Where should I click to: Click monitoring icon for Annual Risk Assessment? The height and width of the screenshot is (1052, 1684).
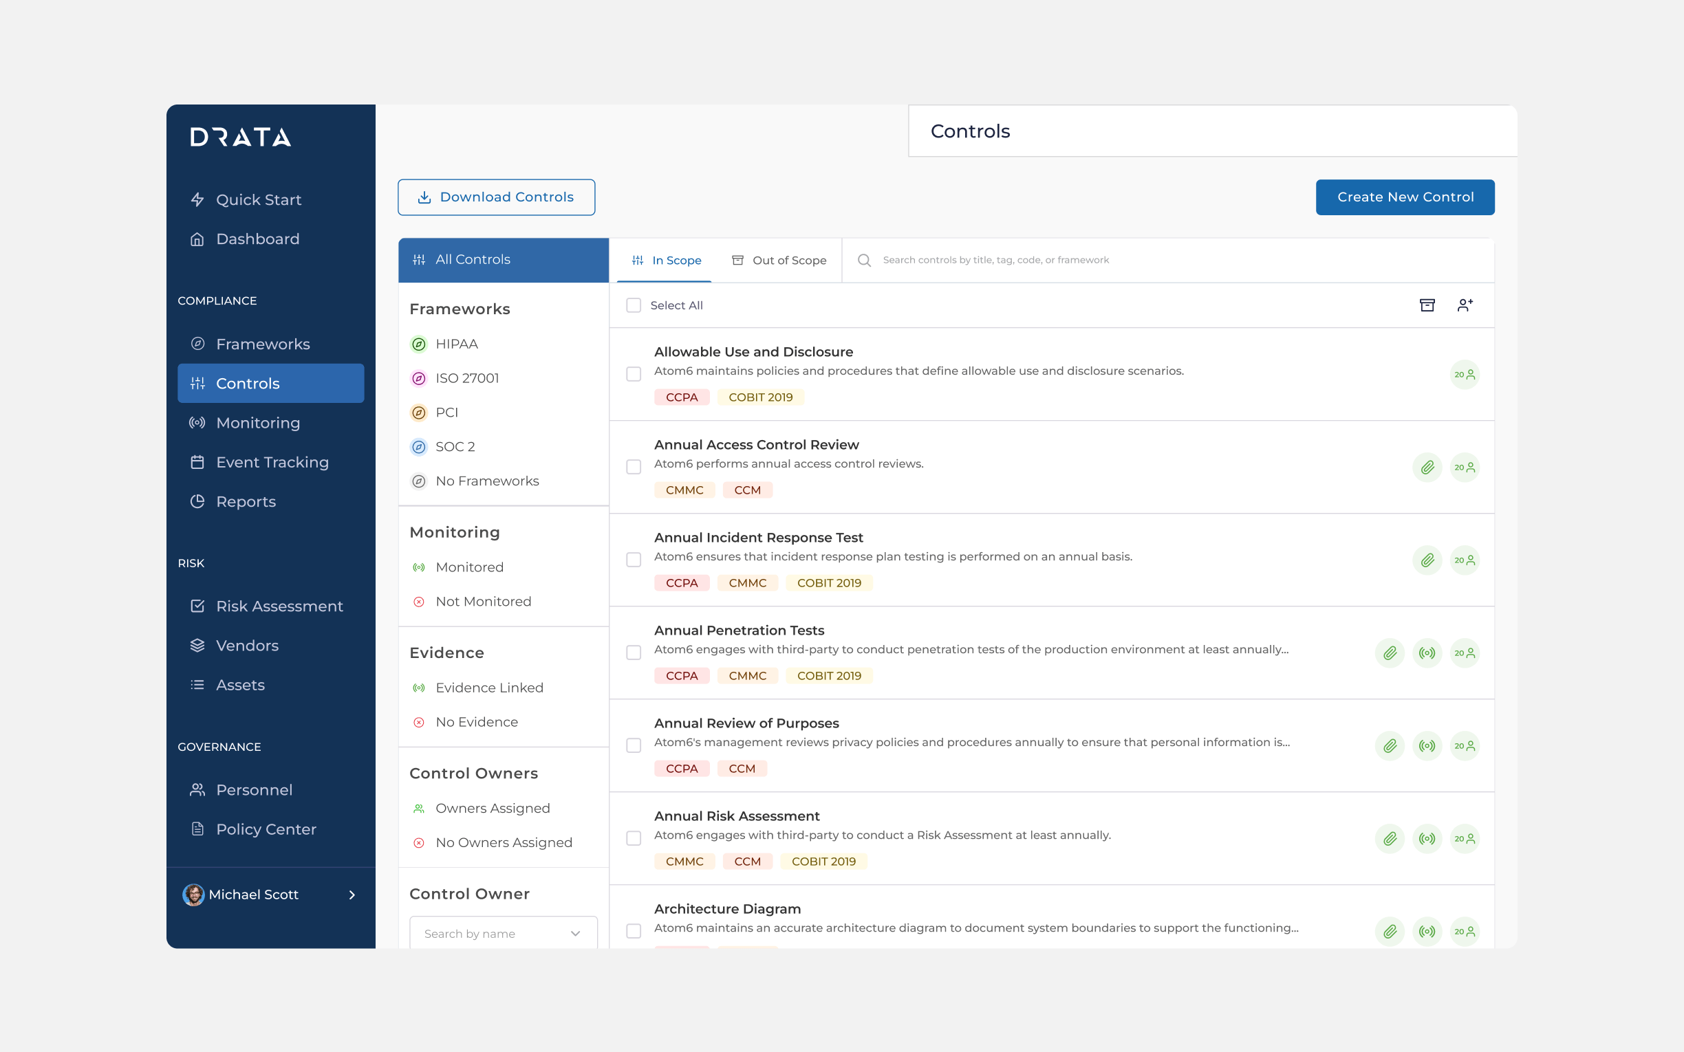(x=1427, y=839)
